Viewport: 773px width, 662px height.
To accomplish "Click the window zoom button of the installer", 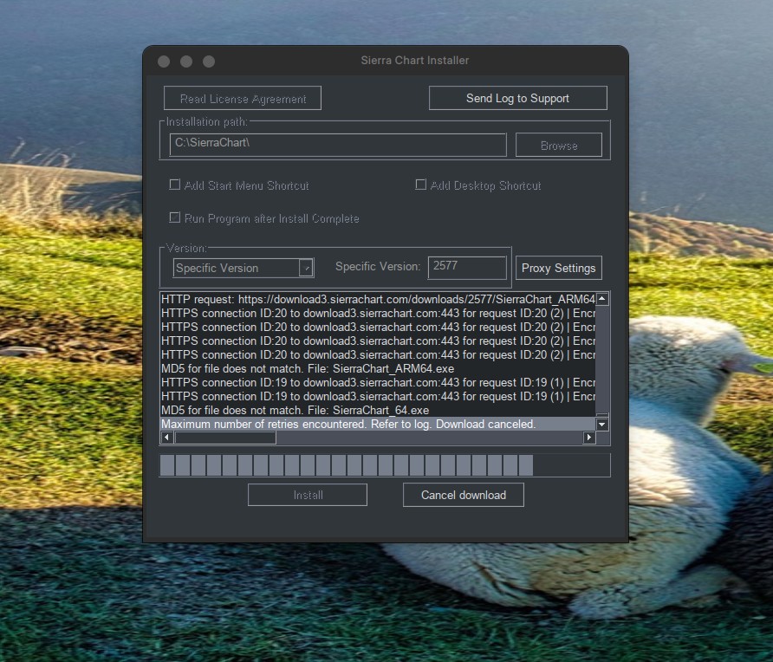I will pyautogui.click(x=209, y=62).
